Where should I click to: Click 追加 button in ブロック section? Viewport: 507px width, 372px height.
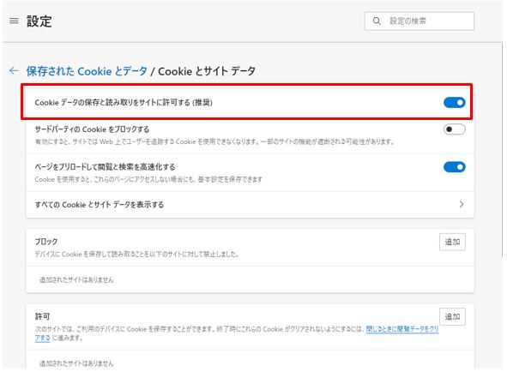452,242
